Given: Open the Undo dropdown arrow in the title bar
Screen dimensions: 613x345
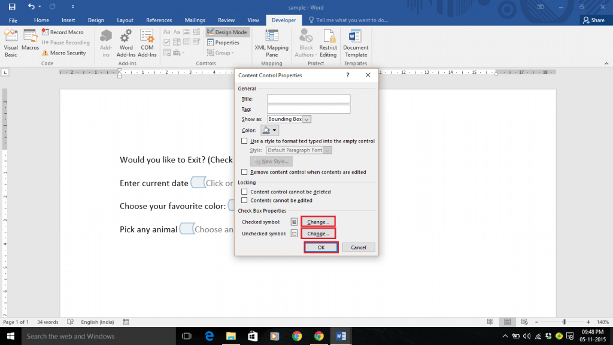Looking at the screenshot, I should point(41,7).
